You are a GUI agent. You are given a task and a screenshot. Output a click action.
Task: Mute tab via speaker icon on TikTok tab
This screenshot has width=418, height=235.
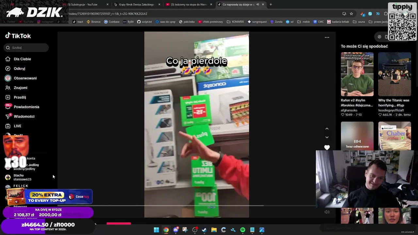[x=258, y=5]
